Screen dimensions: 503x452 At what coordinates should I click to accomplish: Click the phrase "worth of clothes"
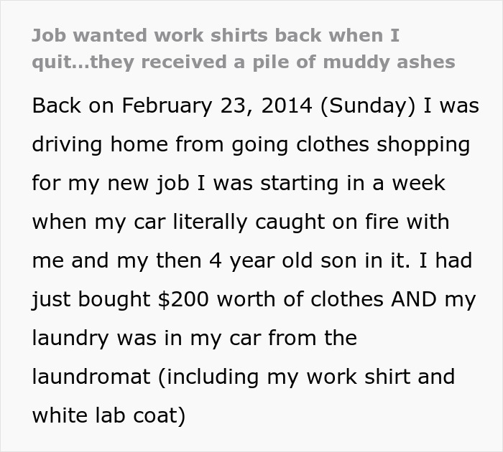pyautogui.click(x=300, y=299)
